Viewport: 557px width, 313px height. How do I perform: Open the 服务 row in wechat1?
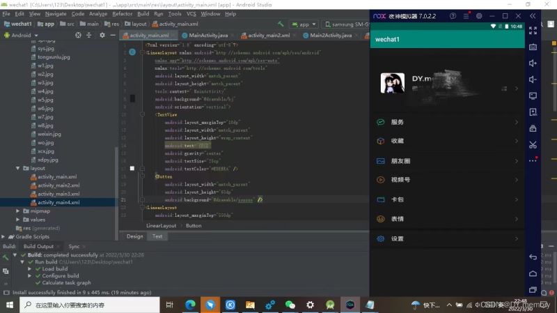tap(447, 122)
